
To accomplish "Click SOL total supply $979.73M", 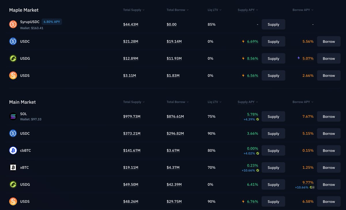I will pos(132,117).
